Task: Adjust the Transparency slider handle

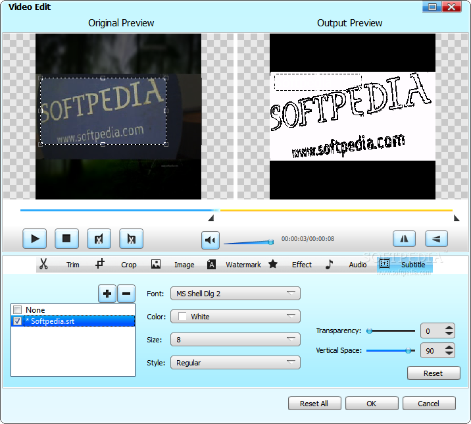Action: (x=370, y=331)
